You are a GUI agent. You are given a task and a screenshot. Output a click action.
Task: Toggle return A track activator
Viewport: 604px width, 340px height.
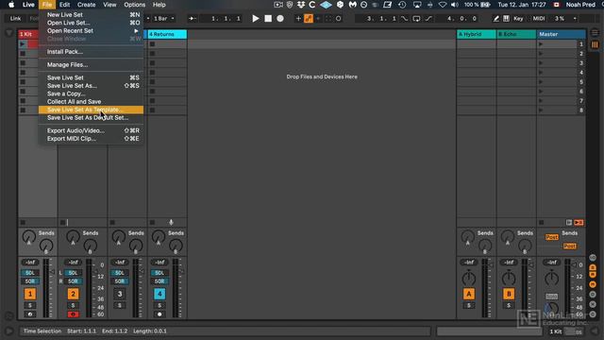tap(469, 294)
